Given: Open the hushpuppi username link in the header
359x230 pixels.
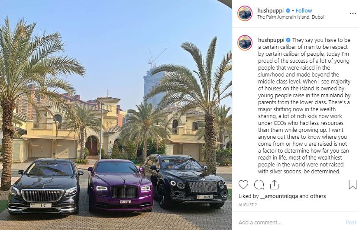Looking at the screenshot, I should click(x=270, y=10).
